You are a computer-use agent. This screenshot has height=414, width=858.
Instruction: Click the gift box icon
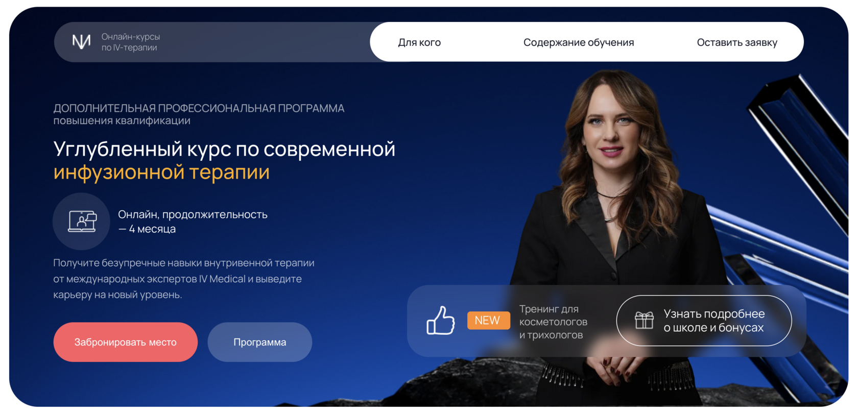[644, 321]
